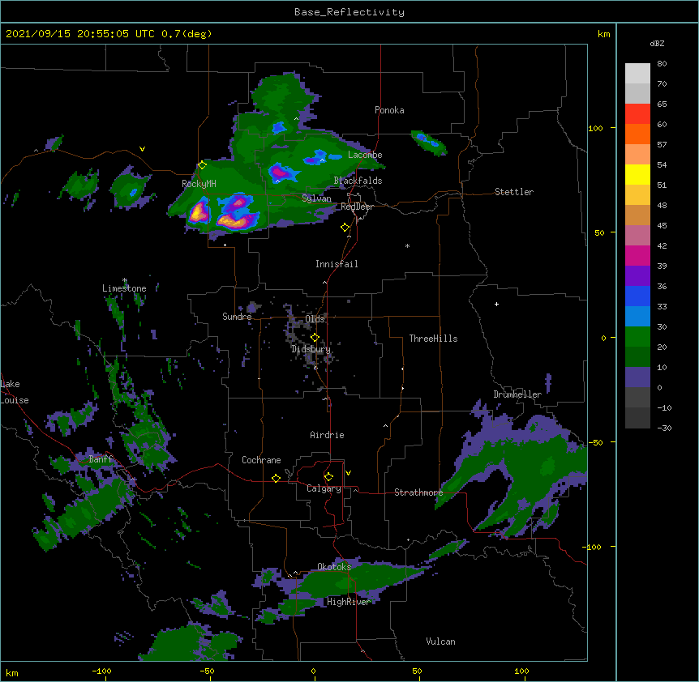Click the blue echo cell east of Ponoka
Screen dimensions: 699x682
(x=428, y=142)
